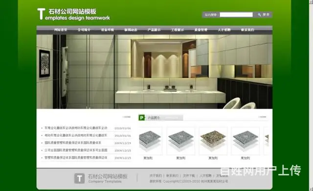
Task: Open the 新闻动态 navigation item
Action: coord(131,30)
